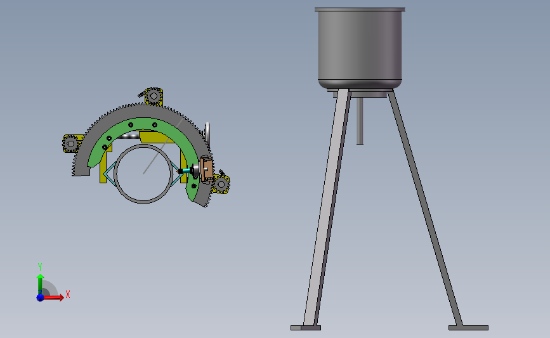The image size is (550, 338).
Task: Select the small pinion gear at top
Action: [x=154, y=96]
